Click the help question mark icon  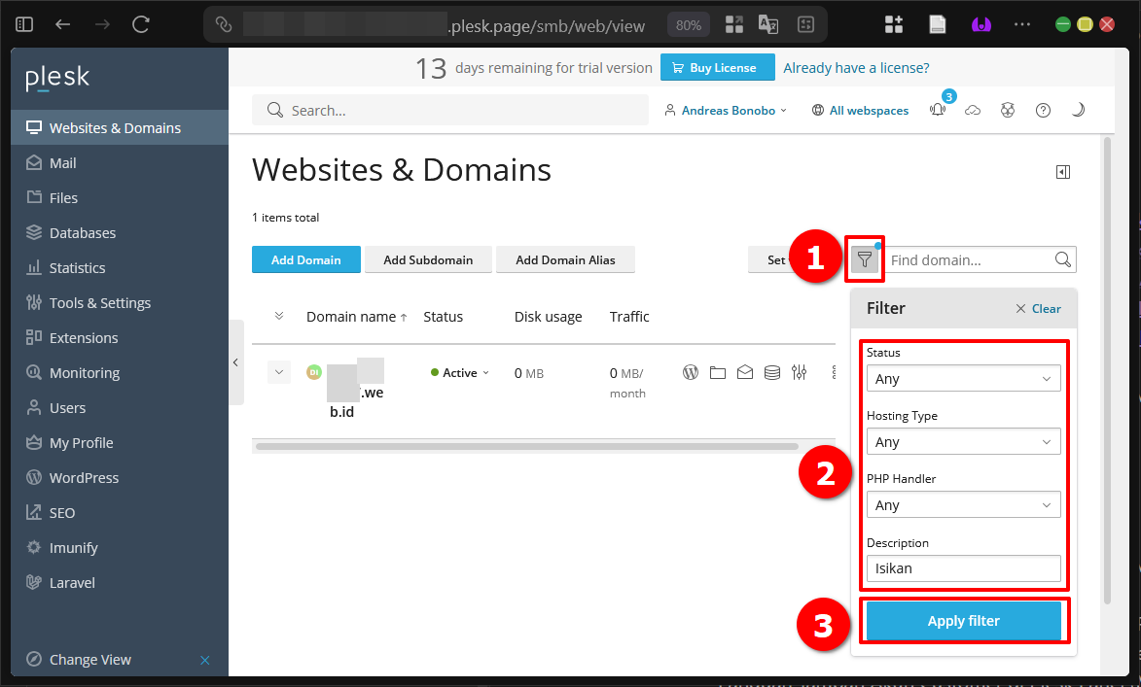click(x=1043, y=111)
